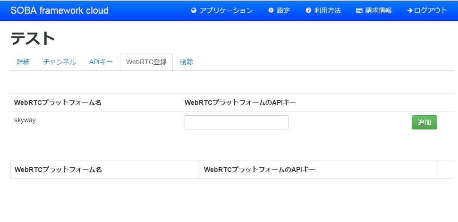Switch to the APIキー tab
Image resolution: width=458 pixels, height=222 pixels.
point(101,62)
